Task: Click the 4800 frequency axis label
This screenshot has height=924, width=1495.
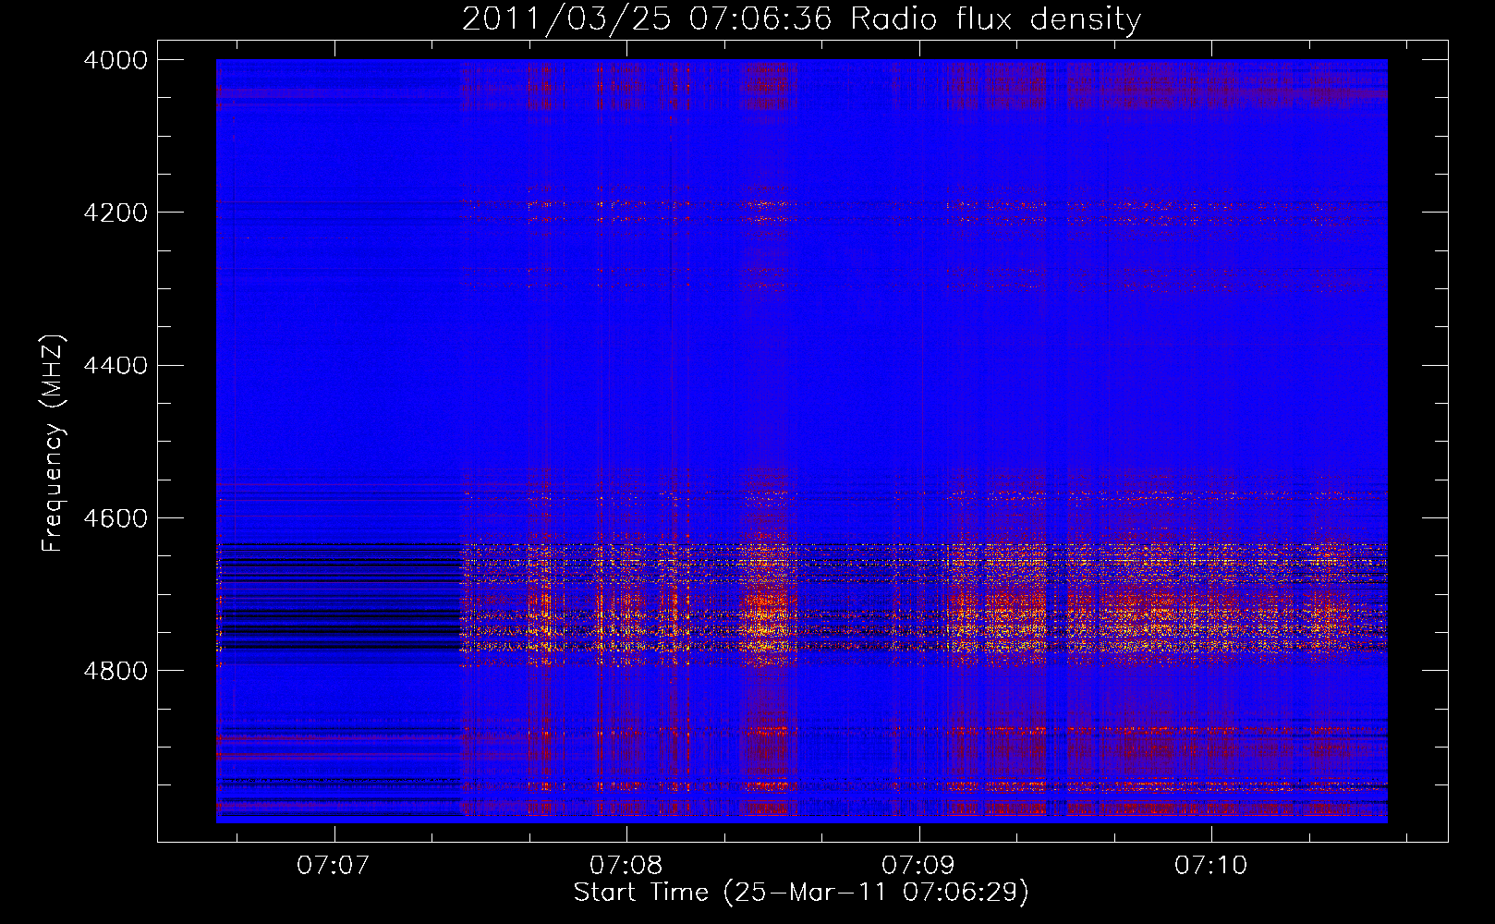Action: (115, 671)
